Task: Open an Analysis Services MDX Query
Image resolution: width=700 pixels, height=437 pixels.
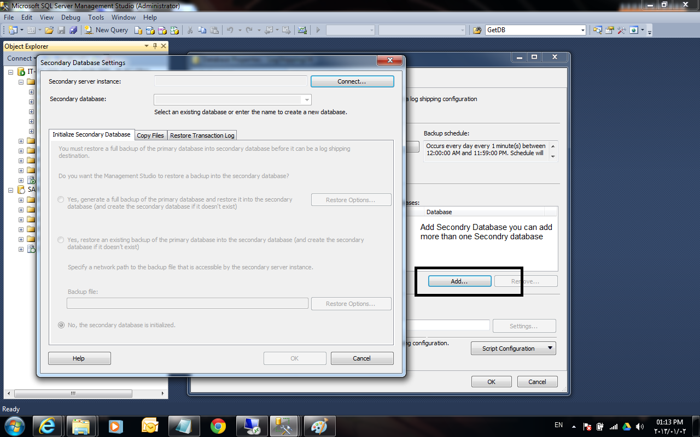Action: pos(150,30)
